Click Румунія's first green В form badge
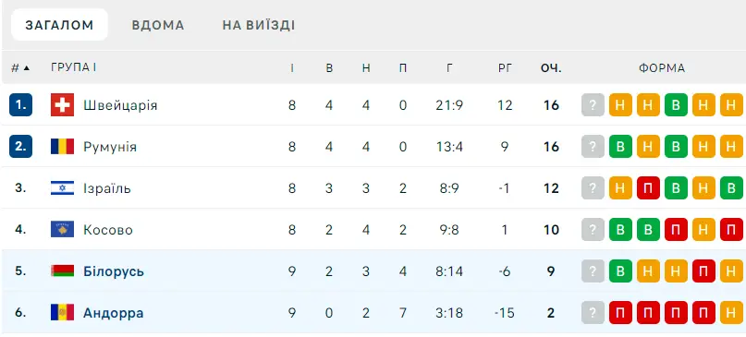The height and width of the screenshot is (337, 746). pyautogui.click(x=620, y=147)
